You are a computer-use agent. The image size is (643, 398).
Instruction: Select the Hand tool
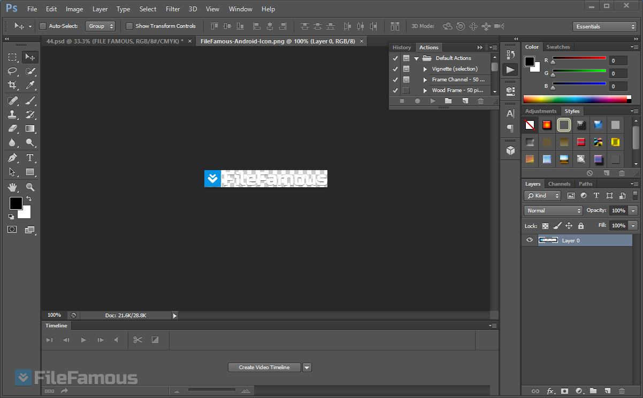click(12, 187)
